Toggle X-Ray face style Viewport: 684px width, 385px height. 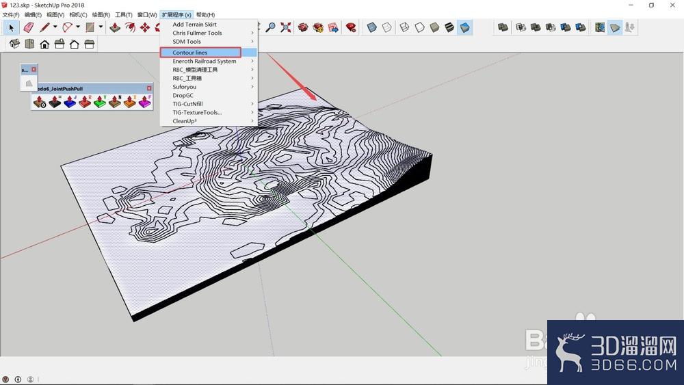pos(371,27)
